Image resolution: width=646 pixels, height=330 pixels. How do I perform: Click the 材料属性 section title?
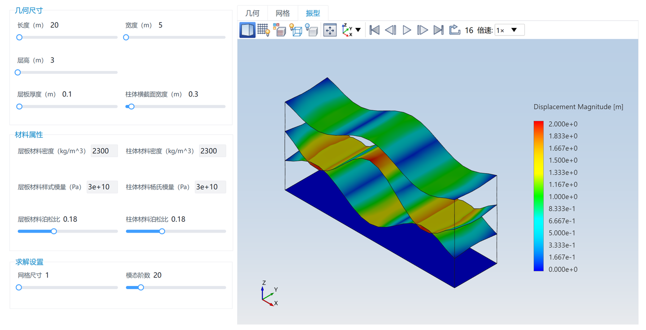[x=29, y=135]
